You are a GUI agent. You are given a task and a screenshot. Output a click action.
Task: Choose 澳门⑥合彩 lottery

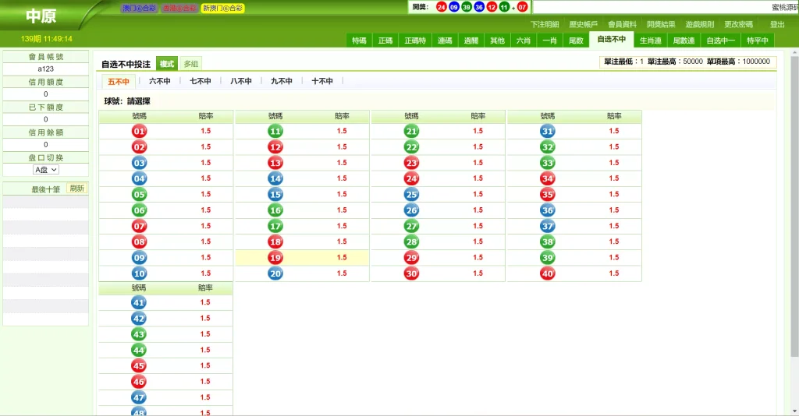(x=139, y=8)
